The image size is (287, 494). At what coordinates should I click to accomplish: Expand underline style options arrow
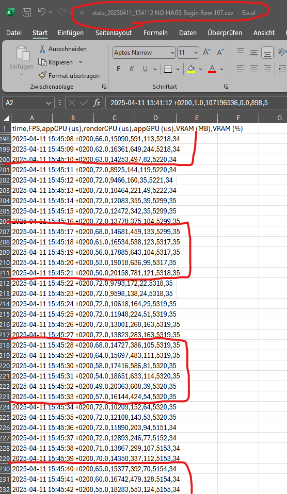(155, 69)
